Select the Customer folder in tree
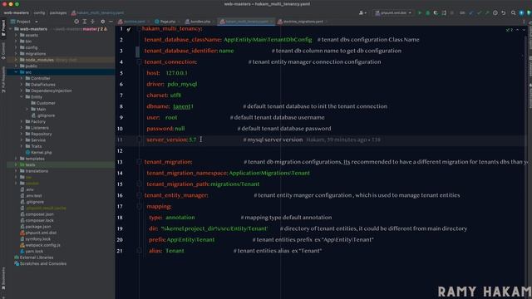The width and height of the screenshot is (532, 299). coord(43,103)
